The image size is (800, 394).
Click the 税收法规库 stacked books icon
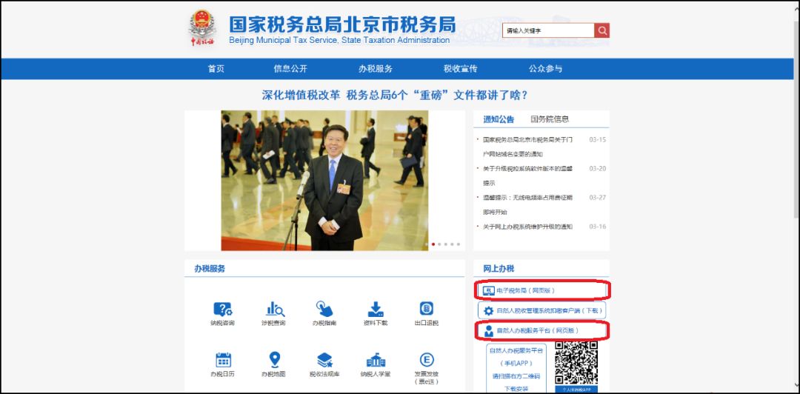click(324, 361)
